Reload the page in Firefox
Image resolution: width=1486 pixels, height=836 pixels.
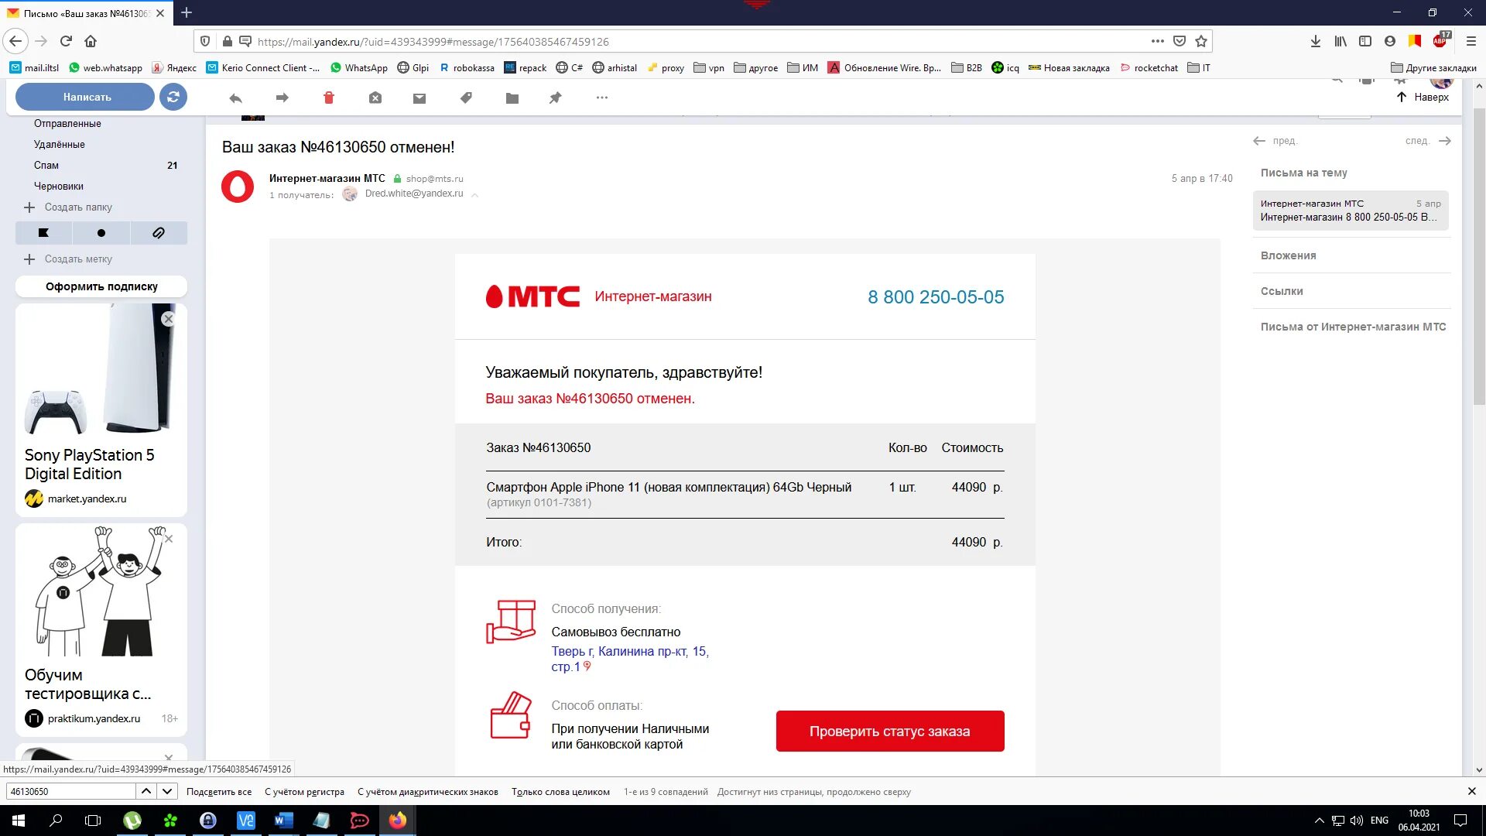66,41
